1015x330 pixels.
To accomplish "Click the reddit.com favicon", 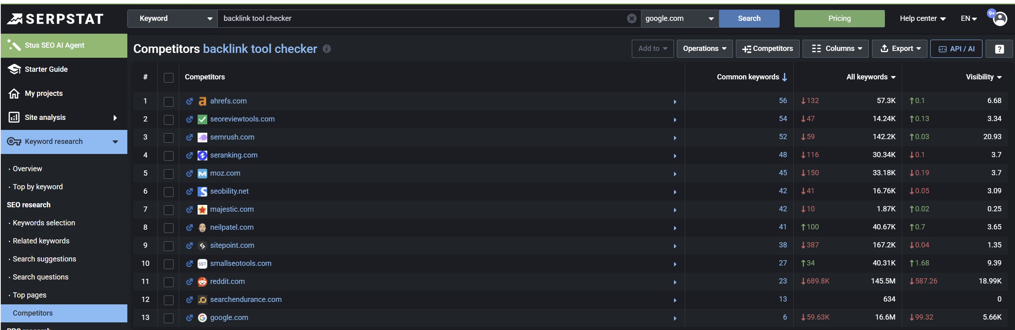I will (202, 281).
